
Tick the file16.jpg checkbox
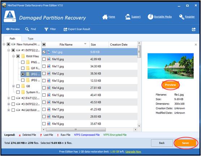[x=44, y=102]
